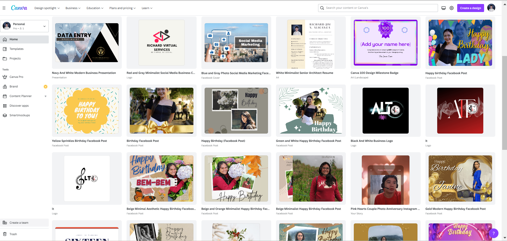Image resolution: width=507 pixels, height=241 pixels.
Task: Go to Home in the sidebar
Action: tap(24, 39)
